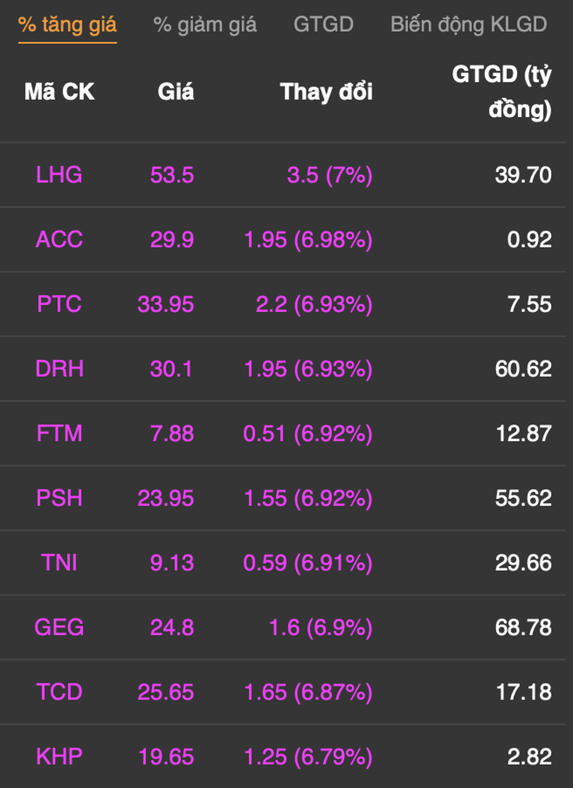Select the PTC stock symbol

click(x=59, y=304)
